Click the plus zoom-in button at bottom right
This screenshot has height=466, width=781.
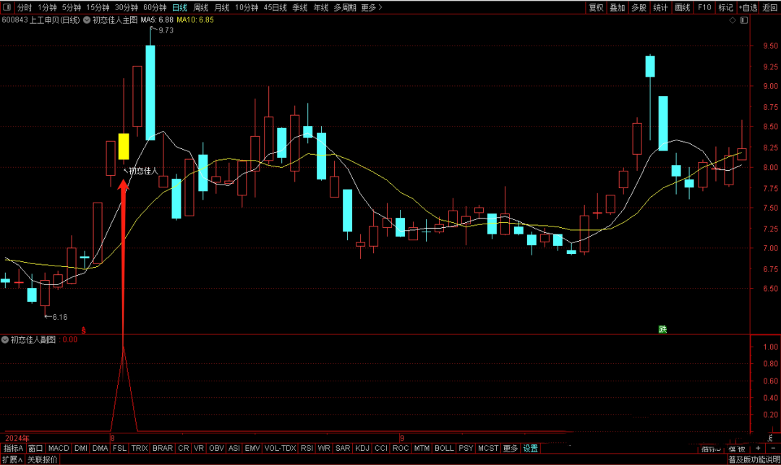click(x=757, y=448)
